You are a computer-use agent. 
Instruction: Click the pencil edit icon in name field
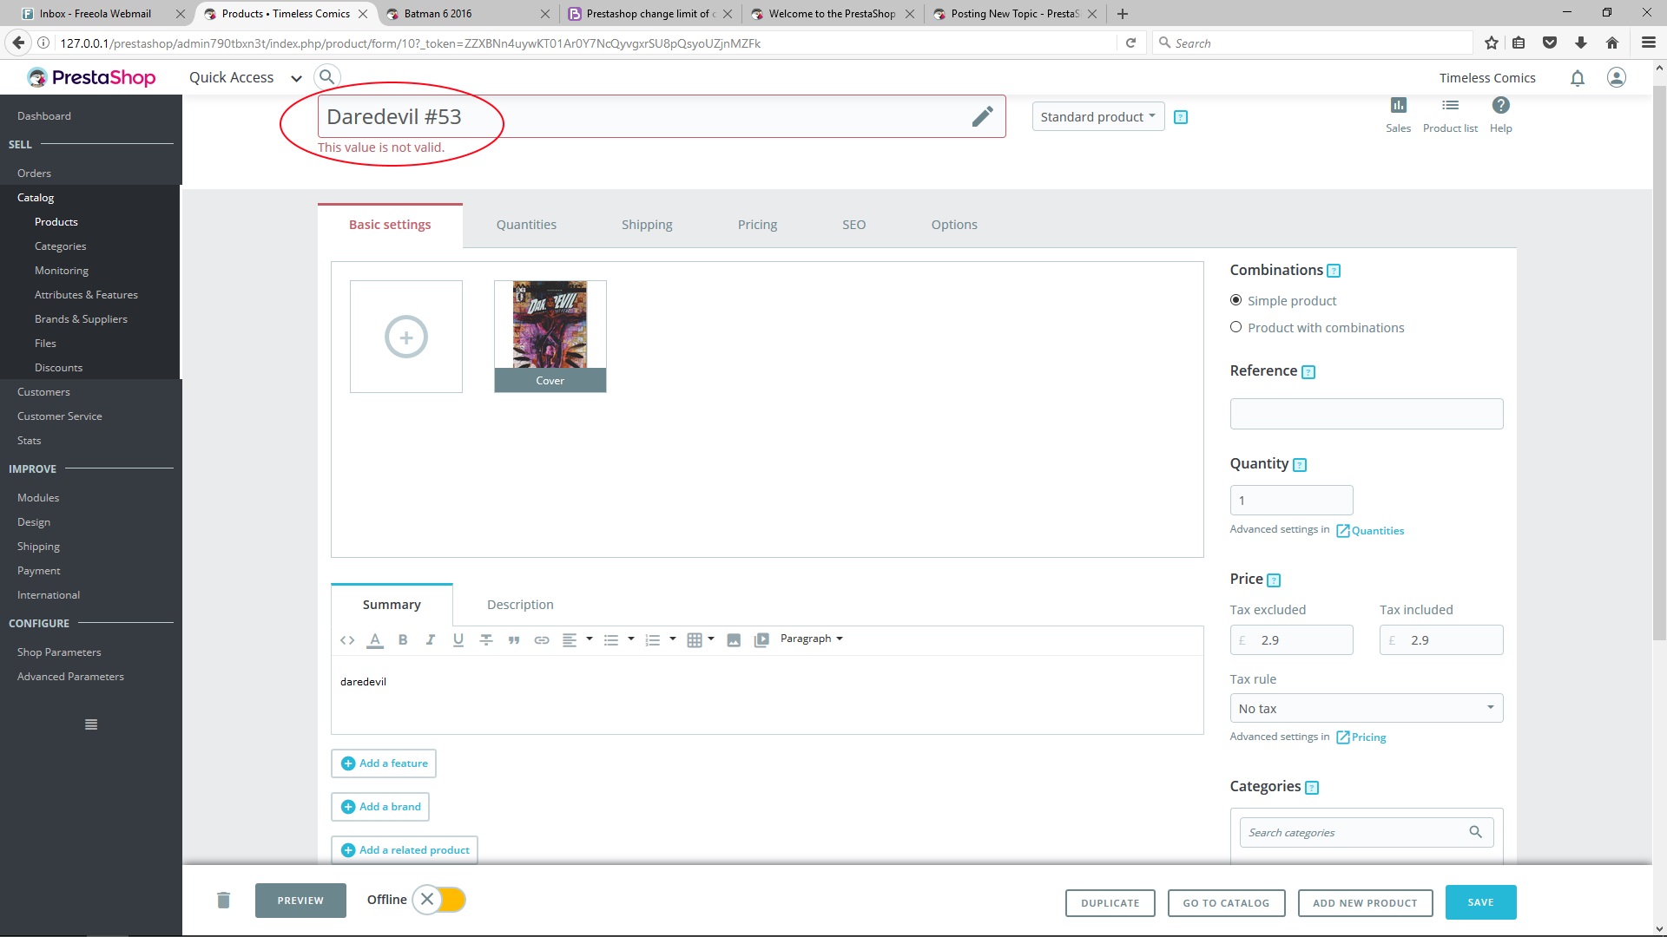click(982, 117)
